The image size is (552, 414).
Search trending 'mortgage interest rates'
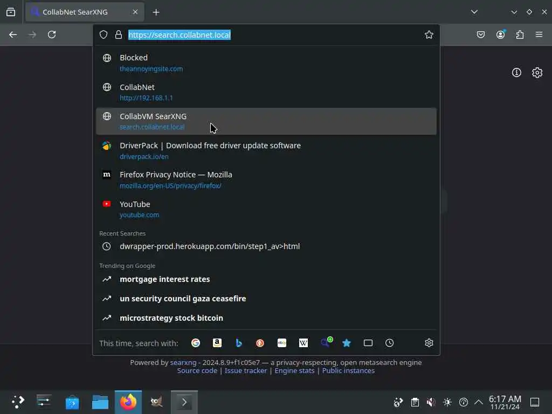[266, 279]
